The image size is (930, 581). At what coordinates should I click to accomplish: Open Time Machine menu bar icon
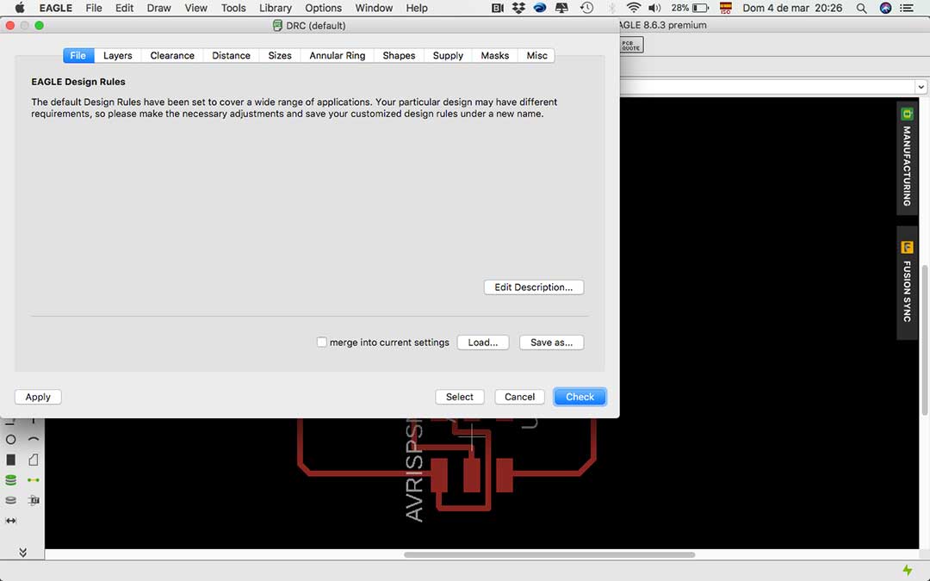pyautogui.click(x=586, y=8)
